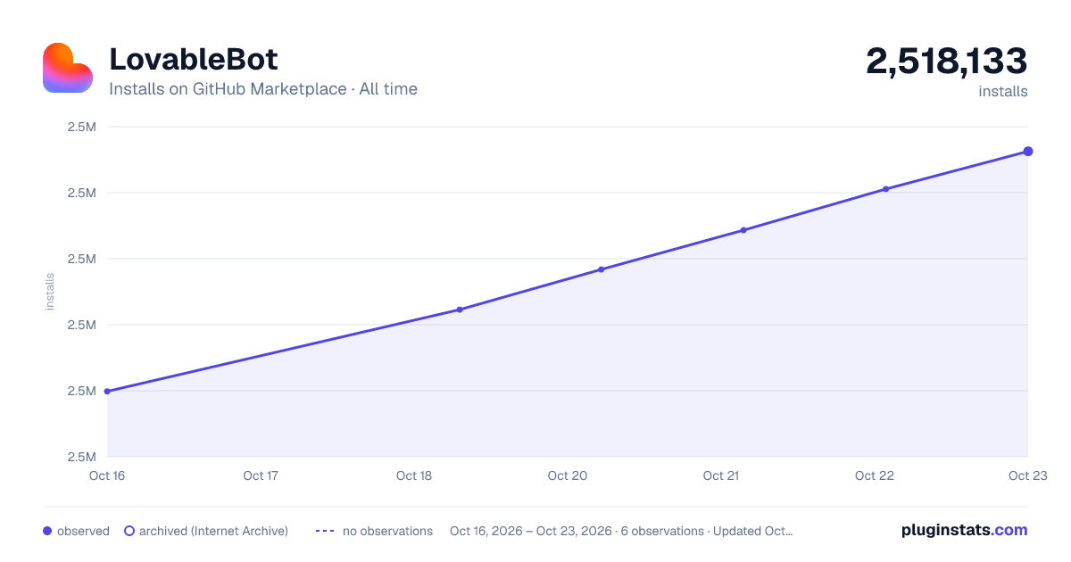Click the archived (Internet Archive) legend label
1071x562 pixels.
[213, 531]
